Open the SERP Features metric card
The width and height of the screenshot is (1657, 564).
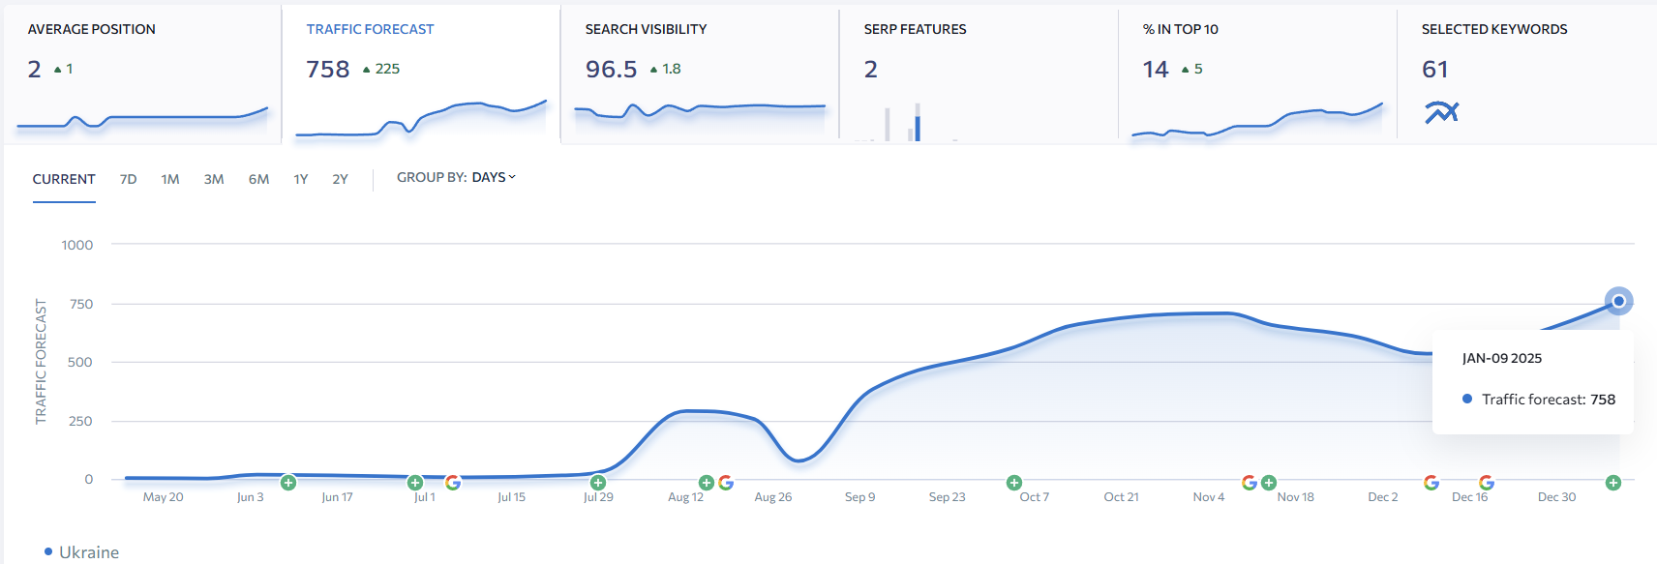[x=979, y=74]
